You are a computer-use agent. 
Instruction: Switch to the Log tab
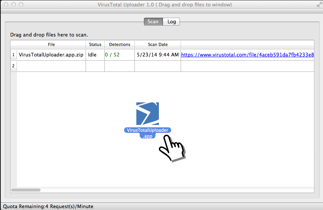tap(171, 22)
